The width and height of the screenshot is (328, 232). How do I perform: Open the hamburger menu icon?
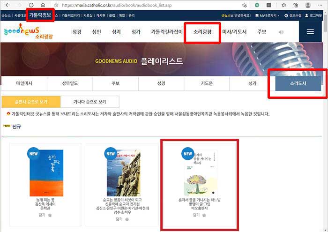pos(310,32)
